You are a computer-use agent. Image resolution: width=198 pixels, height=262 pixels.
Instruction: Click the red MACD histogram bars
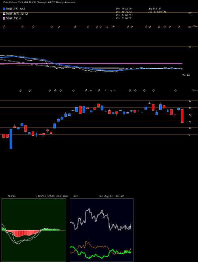point(23,233)
